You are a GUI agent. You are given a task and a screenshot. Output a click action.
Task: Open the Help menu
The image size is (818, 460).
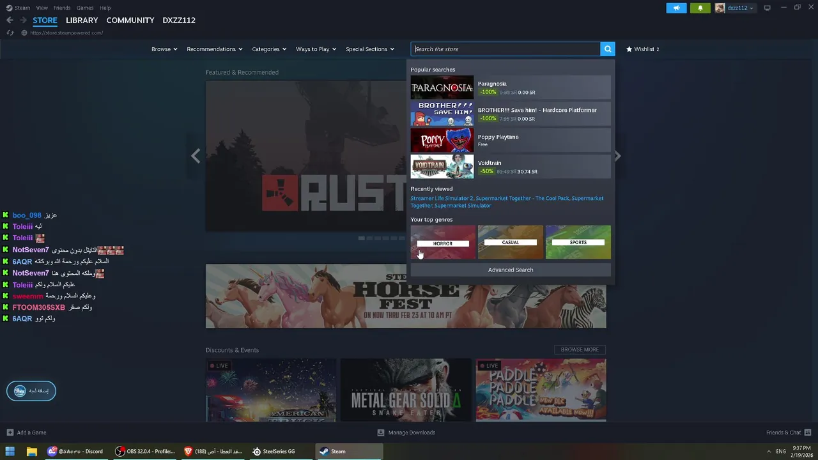coord(105,8)
